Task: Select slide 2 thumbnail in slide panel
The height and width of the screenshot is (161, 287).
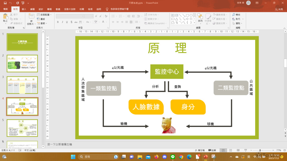Action: (22, 64)
